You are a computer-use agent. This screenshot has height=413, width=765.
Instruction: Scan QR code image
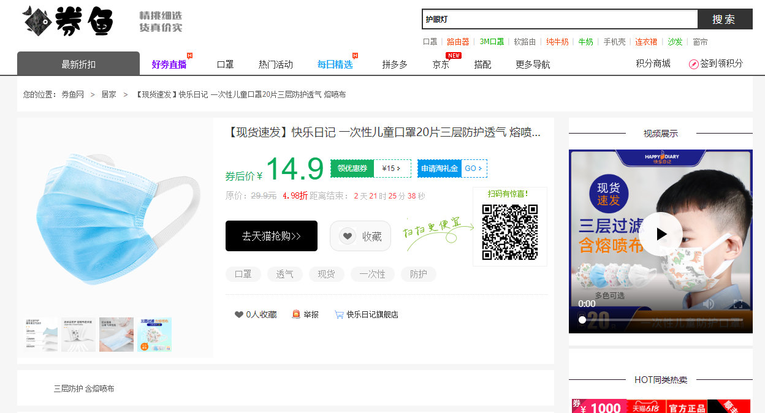pos(509,232)
